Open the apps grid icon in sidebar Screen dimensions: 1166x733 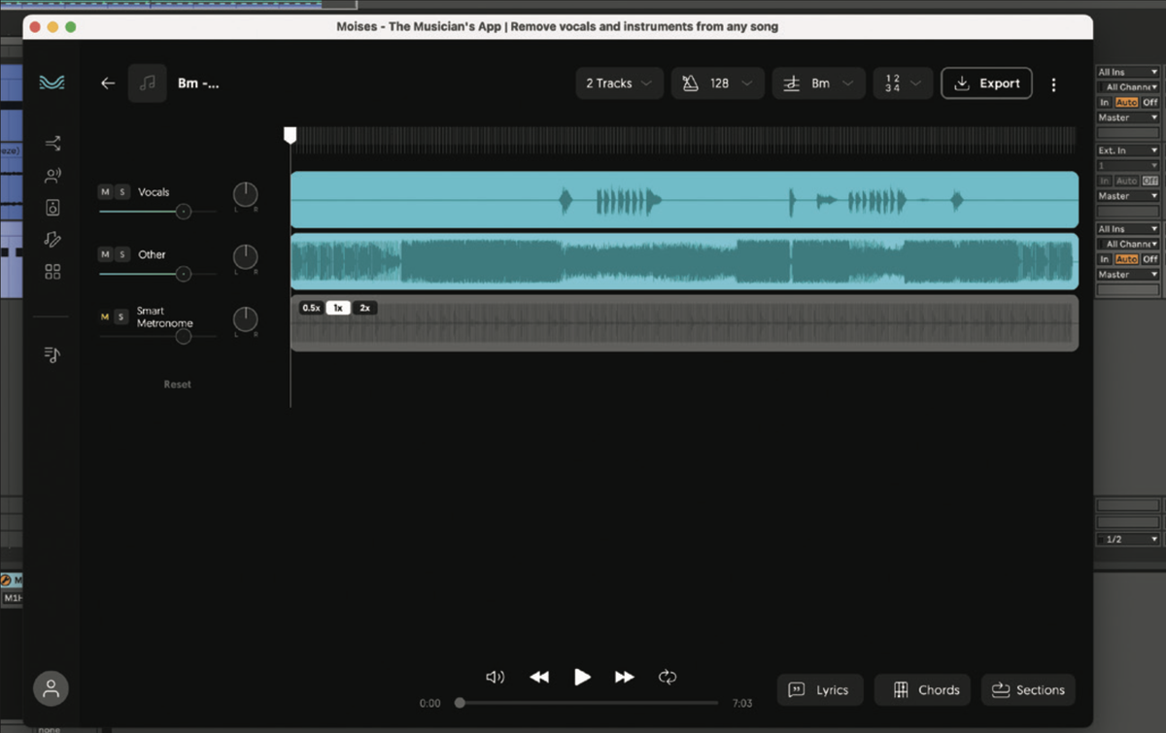coord(51,271)
